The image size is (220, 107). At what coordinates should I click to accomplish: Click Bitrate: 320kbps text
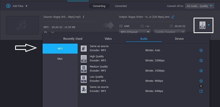tap(155, 61)
